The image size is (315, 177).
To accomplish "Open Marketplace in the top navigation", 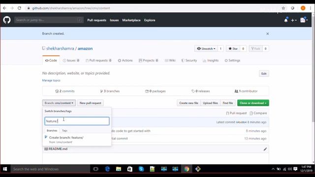I will (131, 20).
